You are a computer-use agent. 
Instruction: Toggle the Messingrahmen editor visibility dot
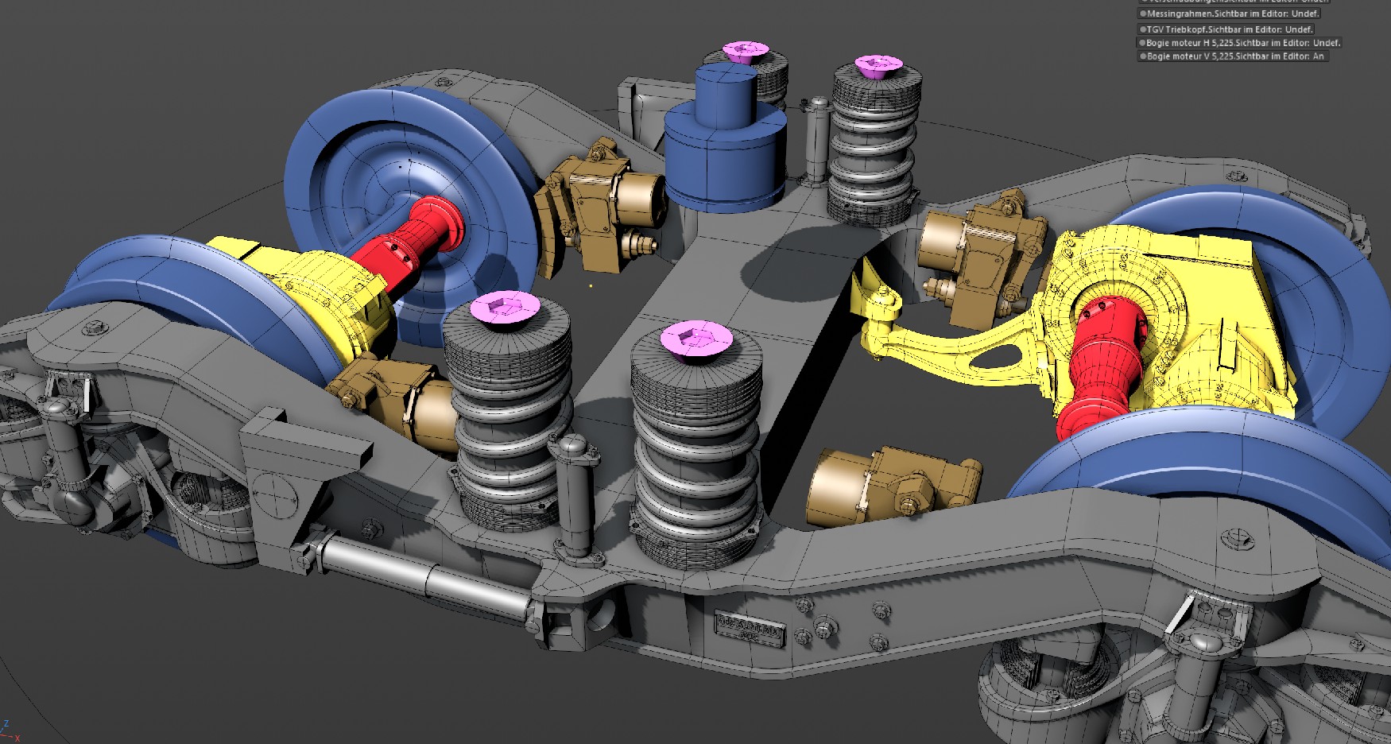pyautogui.click(x=1143, y=14)
